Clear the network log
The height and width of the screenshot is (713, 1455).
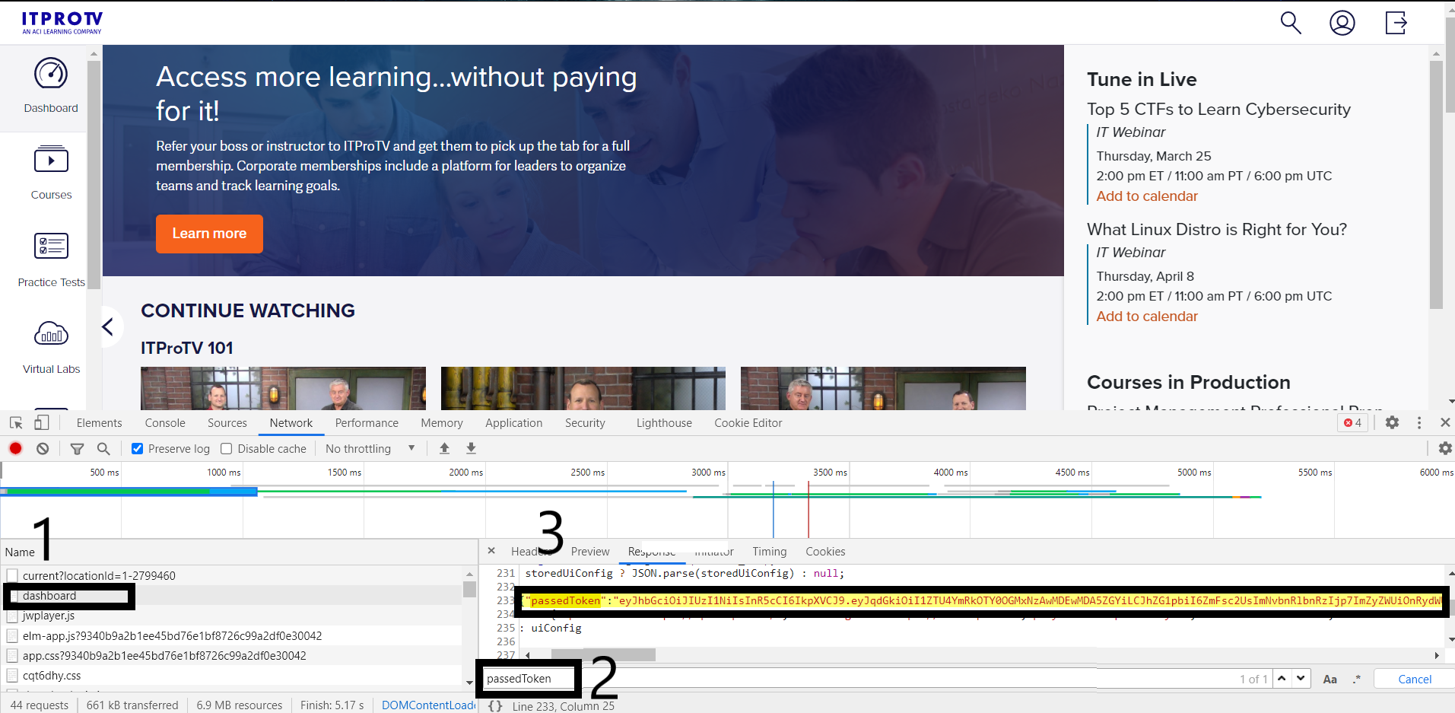(x=43, y=449)
